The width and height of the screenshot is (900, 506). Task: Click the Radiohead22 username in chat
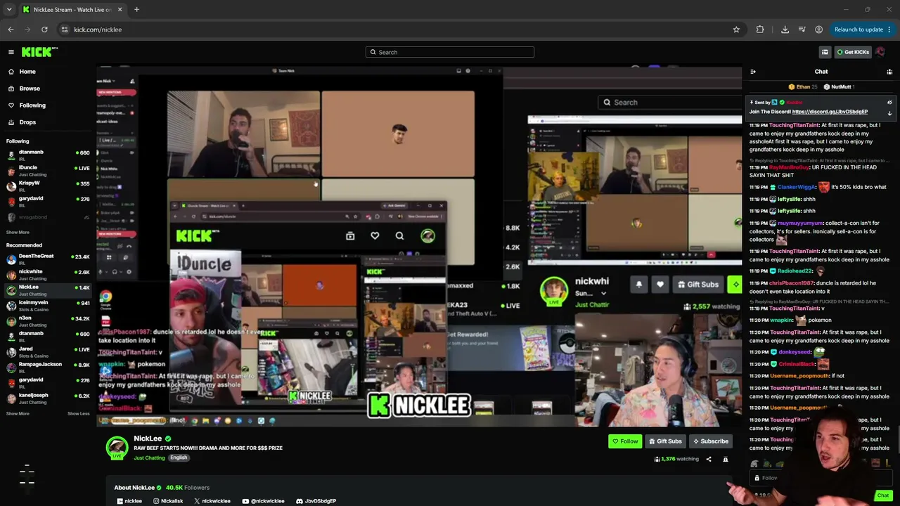(795, 271)
